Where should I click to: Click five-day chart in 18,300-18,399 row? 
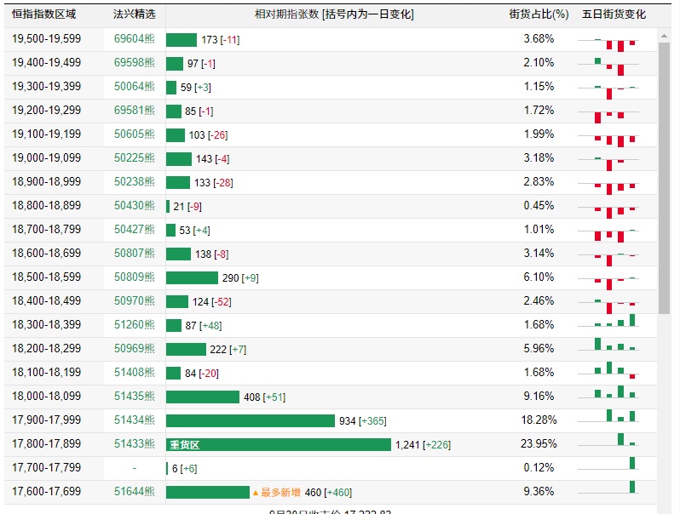pos(608,322)
